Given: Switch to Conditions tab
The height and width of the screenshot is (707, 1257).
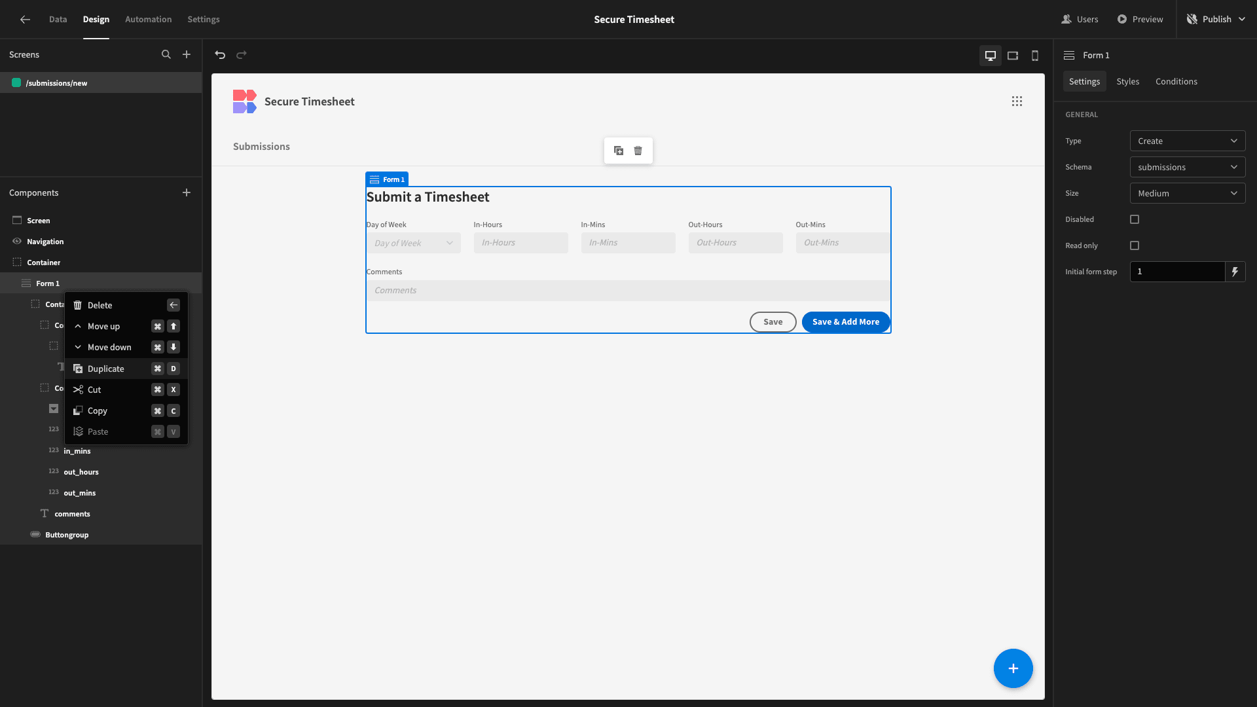Looking at the screenshot, I should point(1176,81).
